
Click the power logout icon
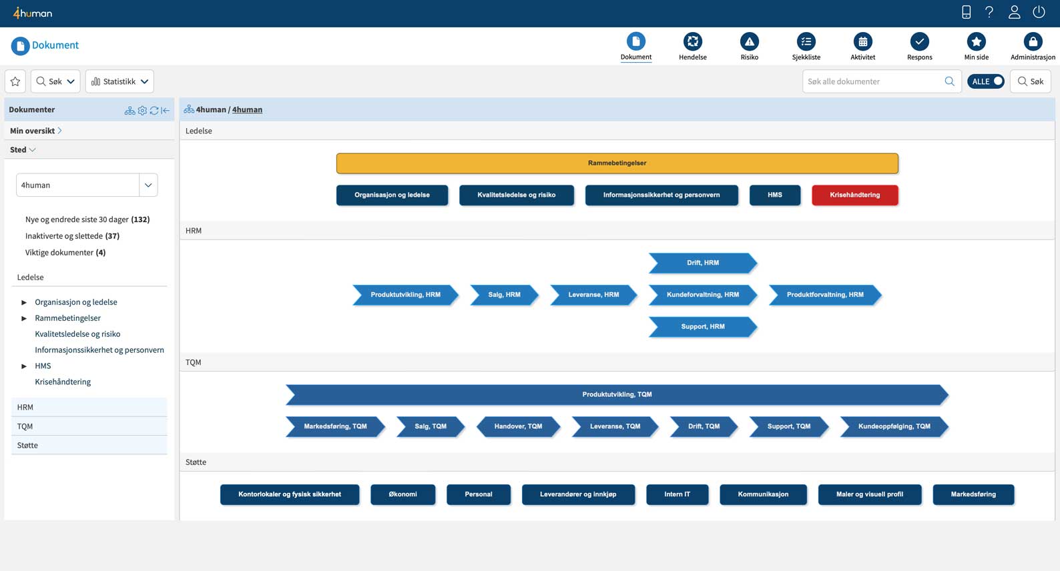pos(1039,12)
